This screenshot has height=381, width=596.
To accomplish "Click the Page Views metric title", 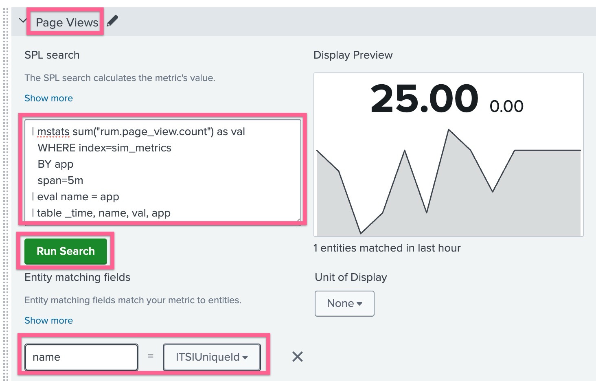I will point(67,22).
